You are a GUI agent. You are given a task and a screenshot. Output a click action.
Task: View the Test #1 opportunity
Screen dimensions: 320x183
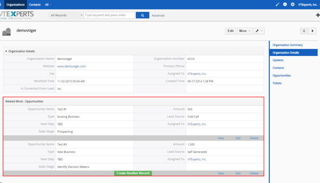tap(221, 138)
